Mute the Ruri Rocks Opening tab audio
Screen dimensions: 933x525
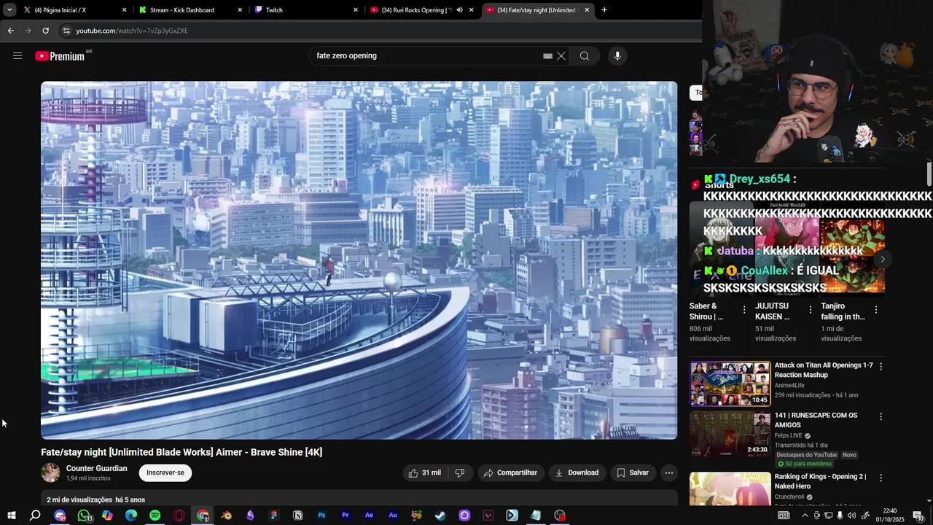(x=459, y=10)
